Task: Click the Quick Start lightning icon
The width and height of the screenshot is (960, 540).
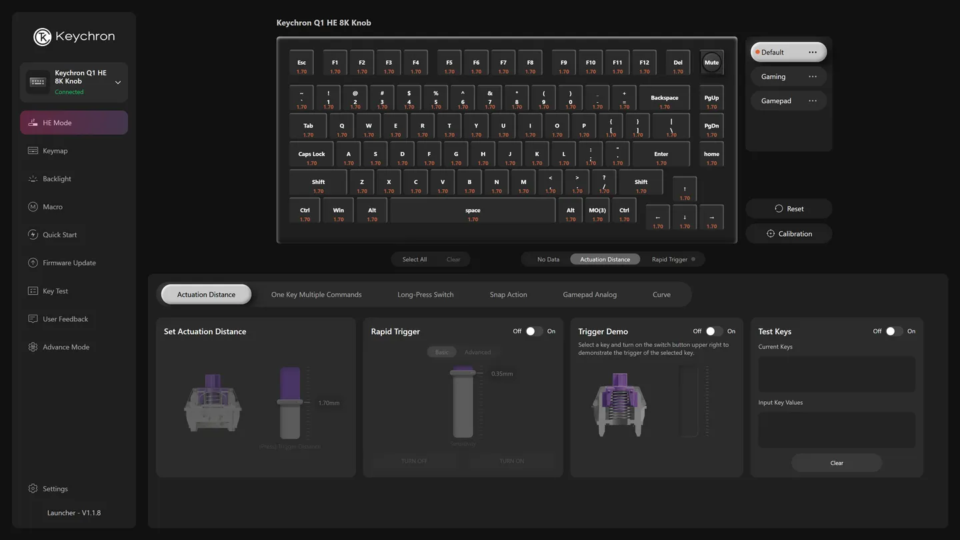Action: tap(33, 235)
